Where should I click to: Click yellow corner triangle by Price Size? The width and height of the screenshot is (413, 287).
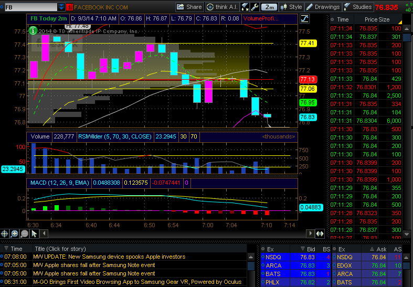(x=400, y=22)
